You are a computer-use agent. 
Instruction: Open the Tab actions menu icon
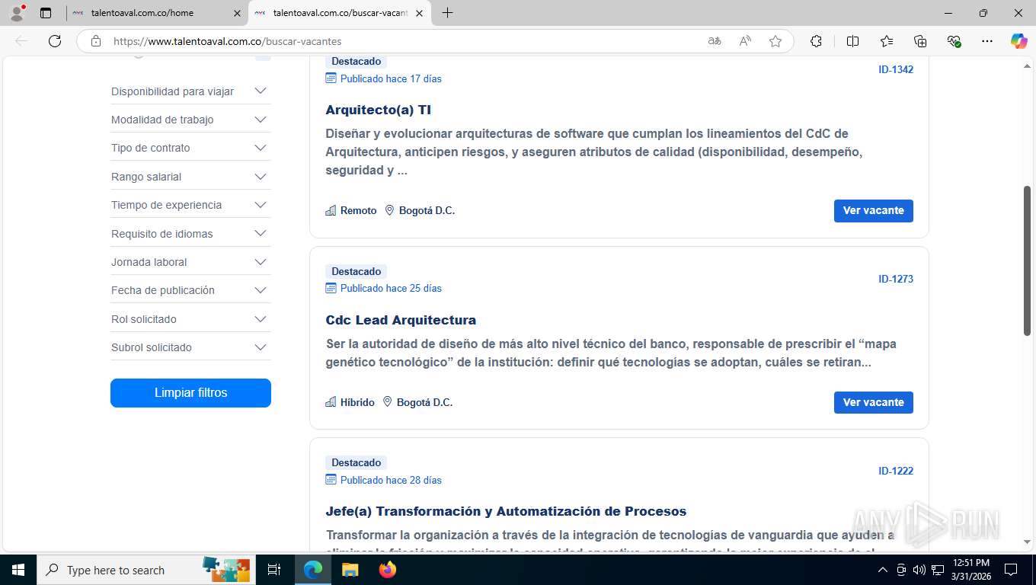point(46,13)
